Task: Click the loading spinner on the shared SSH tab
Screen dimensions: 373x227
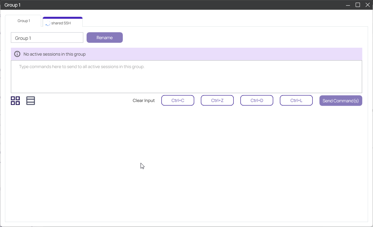Action: tap(48, 23)
